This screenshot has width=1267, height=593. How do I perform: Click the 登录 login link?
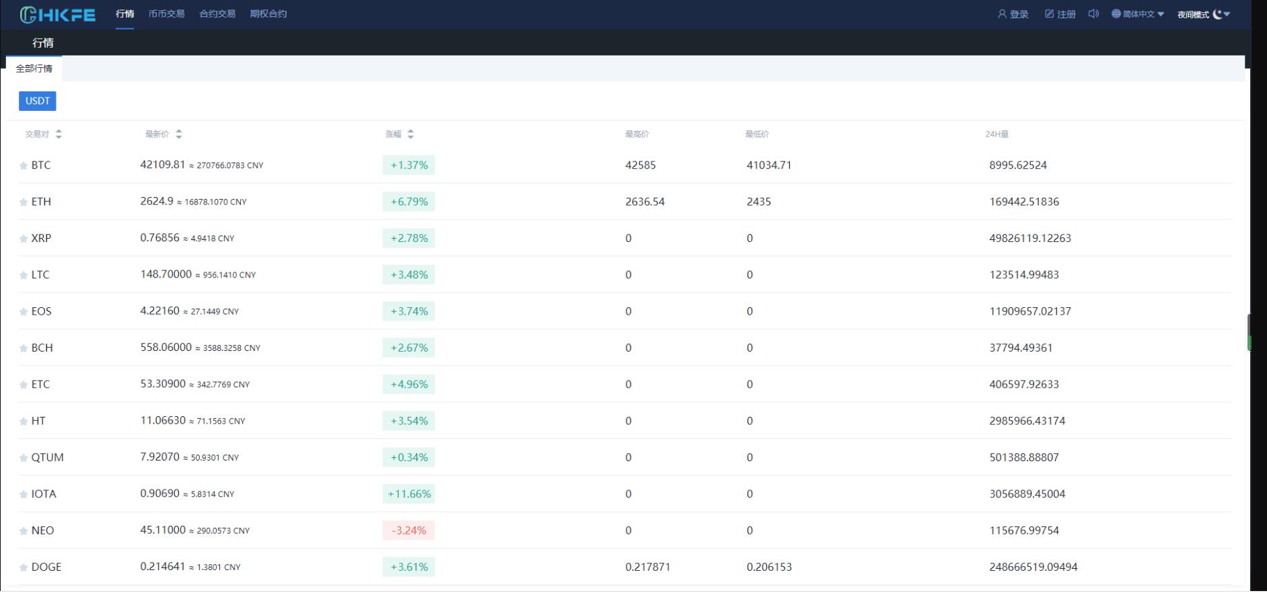pyautogui.click(x=1013, y=14)
